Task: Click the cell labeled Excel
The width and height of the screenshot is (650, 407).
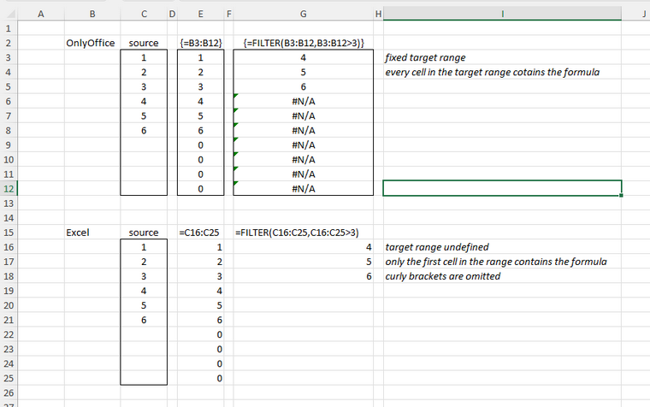Action: [79, 232]
